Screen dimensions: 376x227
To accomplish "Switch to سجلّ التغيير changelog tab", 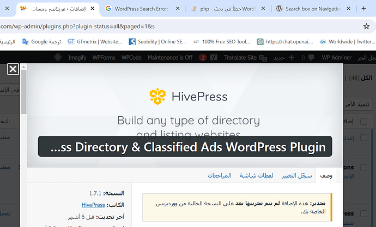I will click(296, 175).
